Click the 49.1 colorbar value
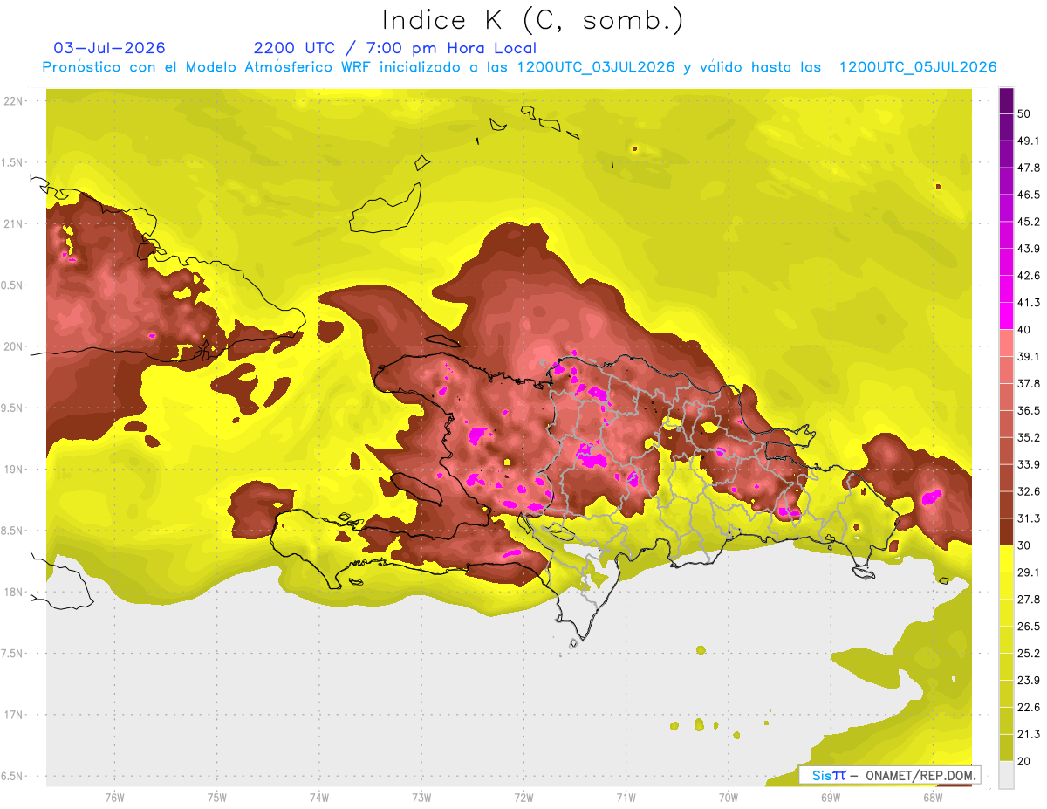 click(1029, 141)
